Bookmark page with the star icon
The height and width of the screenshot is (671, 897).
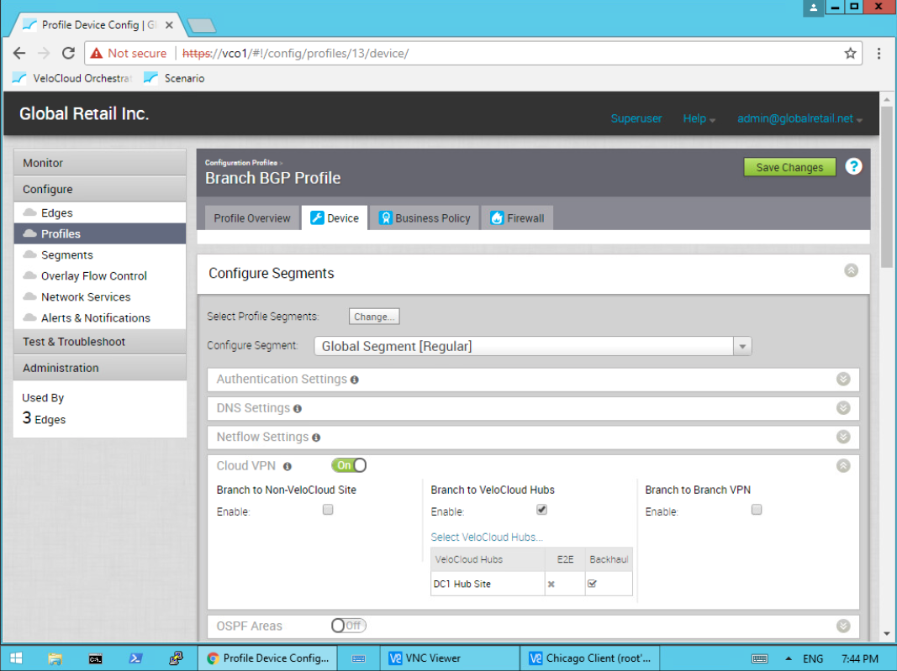click(x=850, y=53)
